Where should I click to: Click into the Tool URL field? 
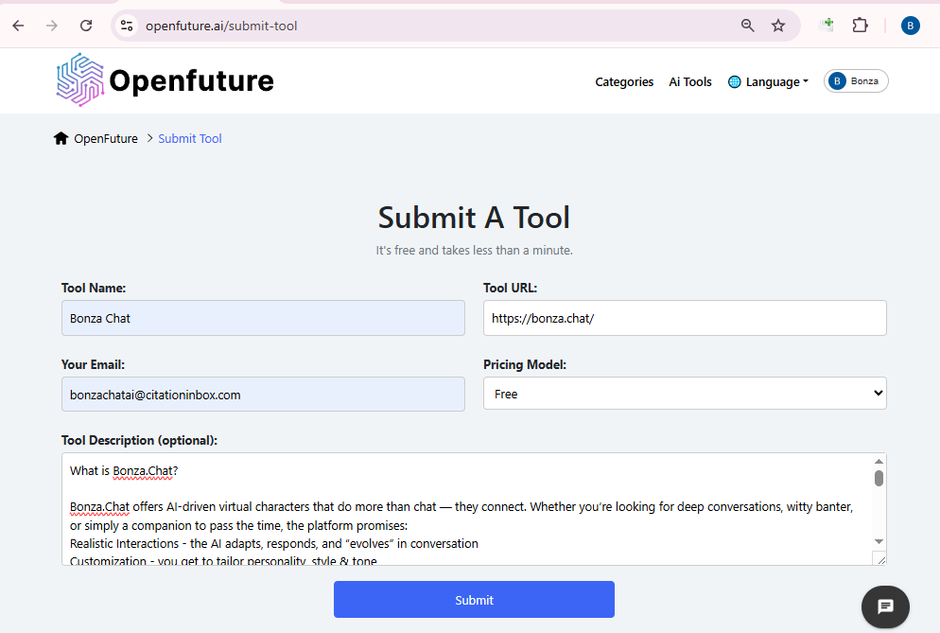[685, 318]
